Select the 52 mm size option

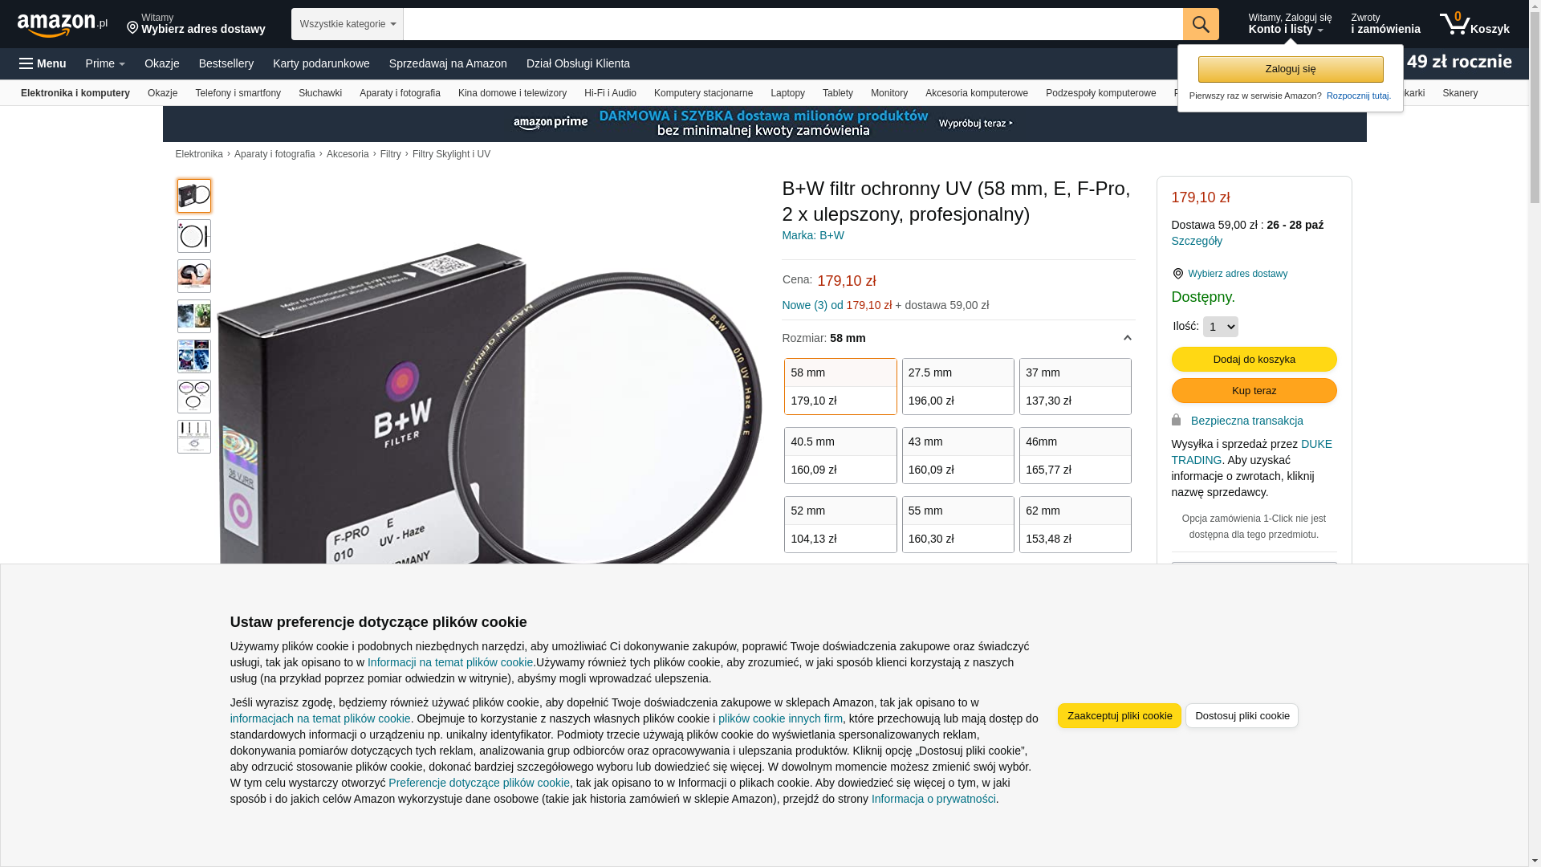click(x=840, y=524)
